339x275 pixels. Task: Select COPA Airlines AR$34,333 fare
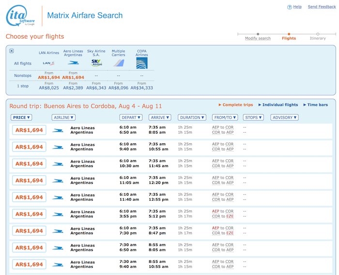tap(141, 88)
